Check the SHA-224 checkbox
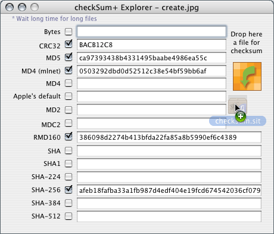This screenshot has height=234, width=274. pyautogui.click(x=68, y=177)
